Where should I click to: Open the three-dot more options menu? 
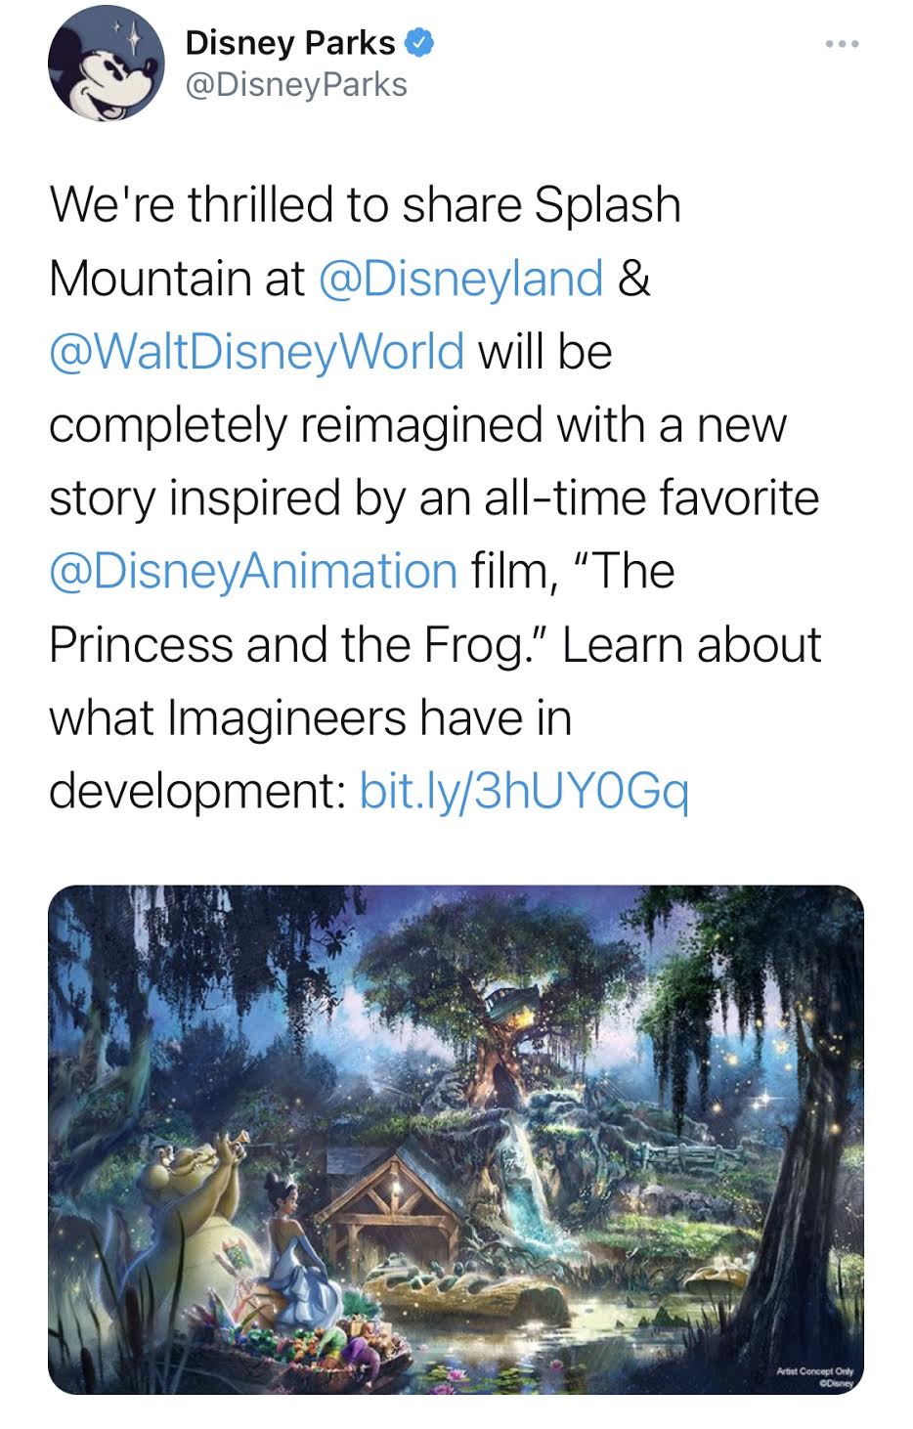pos(842,44)
